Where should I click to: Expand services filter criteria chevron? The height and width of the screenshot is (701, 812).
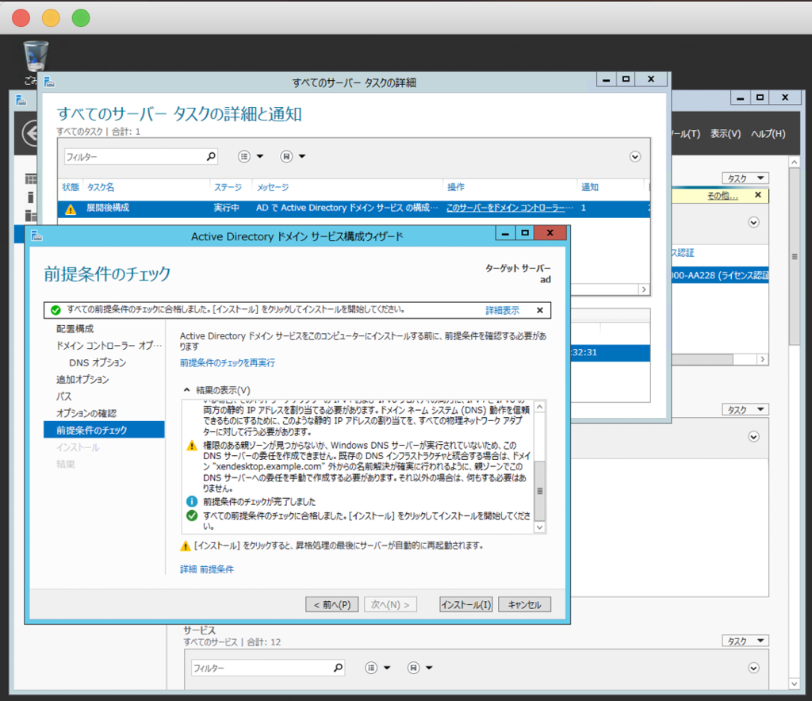coord(753,668)
